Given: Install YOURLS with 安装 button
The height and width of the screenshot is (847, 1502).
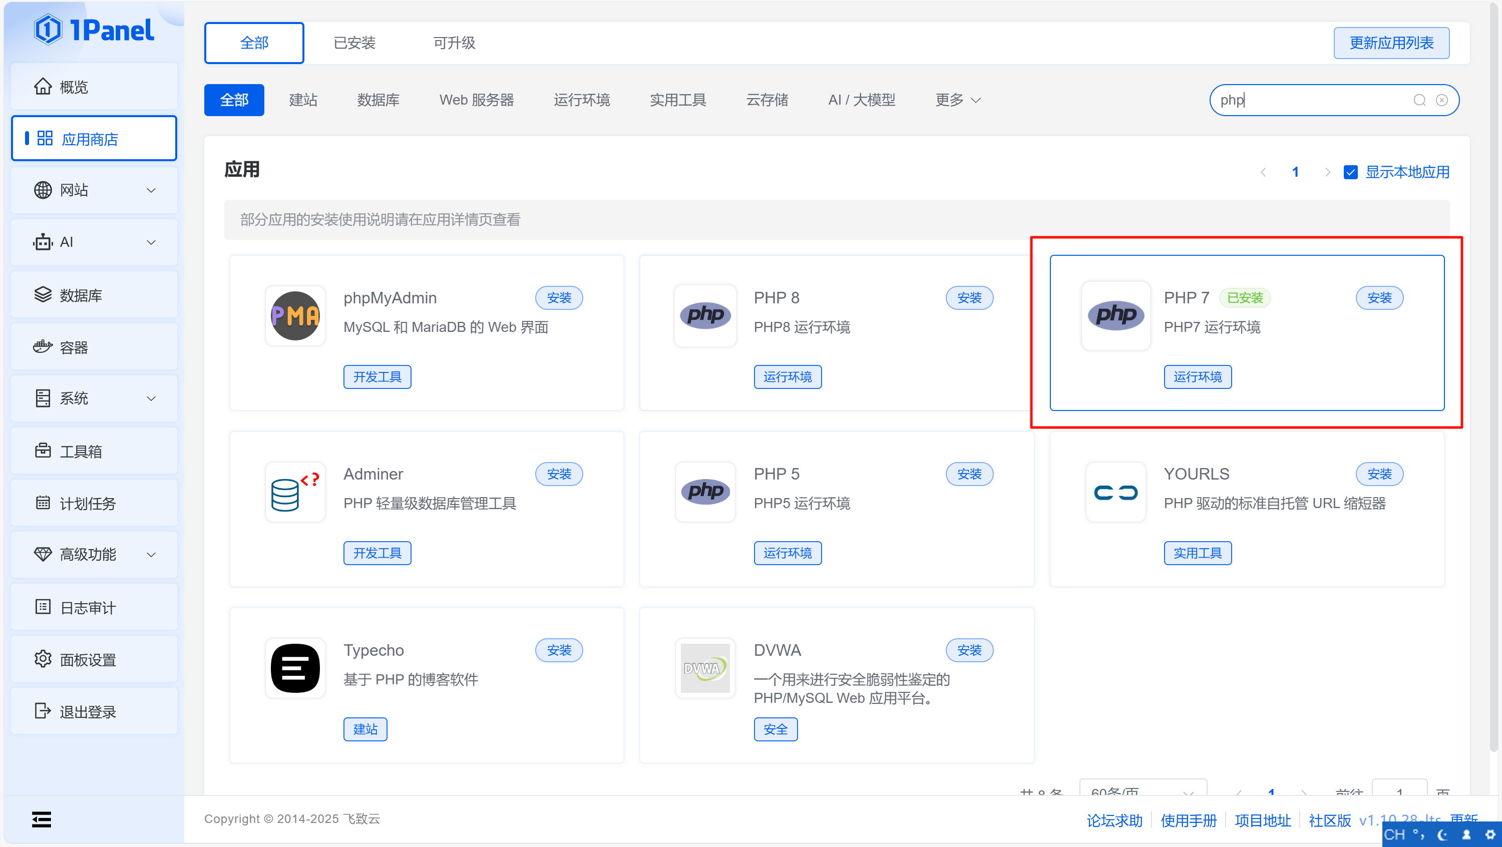Looking at the screenshot, I should pyautogui.click(x=1379, y=474).
